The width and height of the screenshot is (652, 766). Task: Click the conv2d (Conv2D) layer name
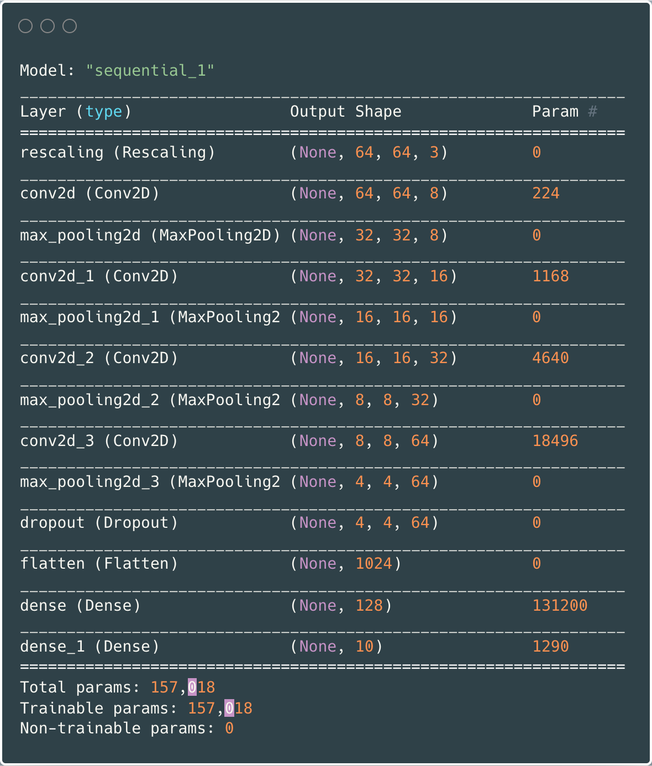pyautogui.click(x=90, y=193)
